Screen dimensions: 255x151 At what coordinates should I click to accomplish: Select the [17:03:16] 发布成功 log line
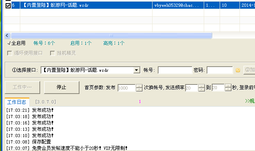coord(30,123)
